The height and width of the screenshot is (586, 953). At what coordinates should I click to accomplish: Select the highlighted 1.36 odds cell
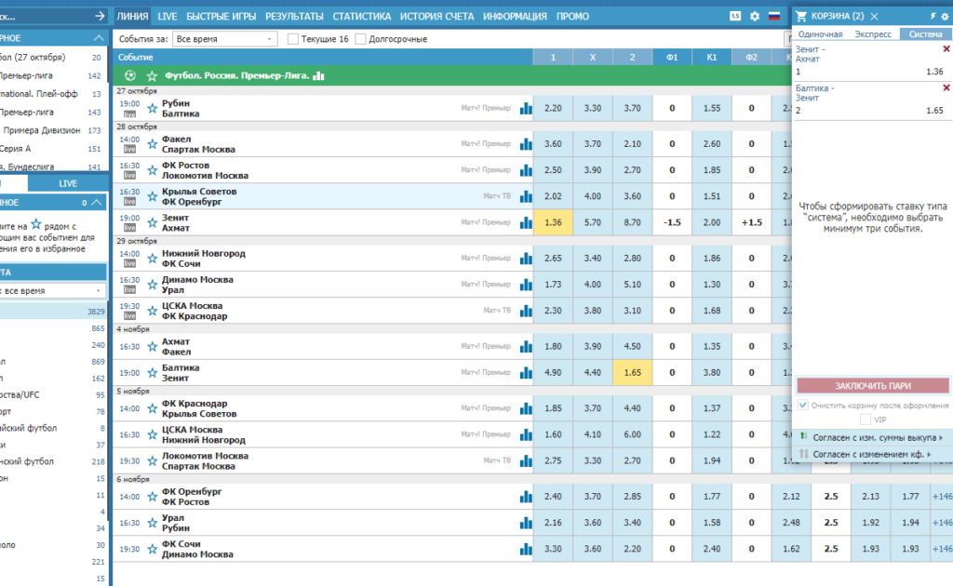pos(553,223)
